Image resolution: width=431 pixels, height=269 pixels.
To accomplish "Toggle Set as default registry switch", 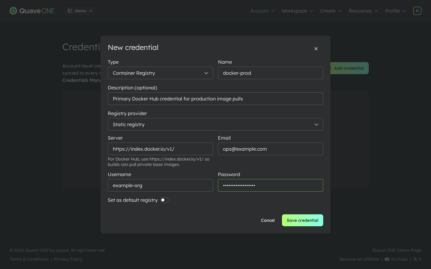I will [165, 200].
